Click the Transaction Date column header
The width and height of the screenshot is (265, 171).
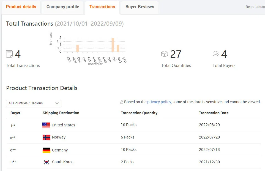[x=214, y=113]
